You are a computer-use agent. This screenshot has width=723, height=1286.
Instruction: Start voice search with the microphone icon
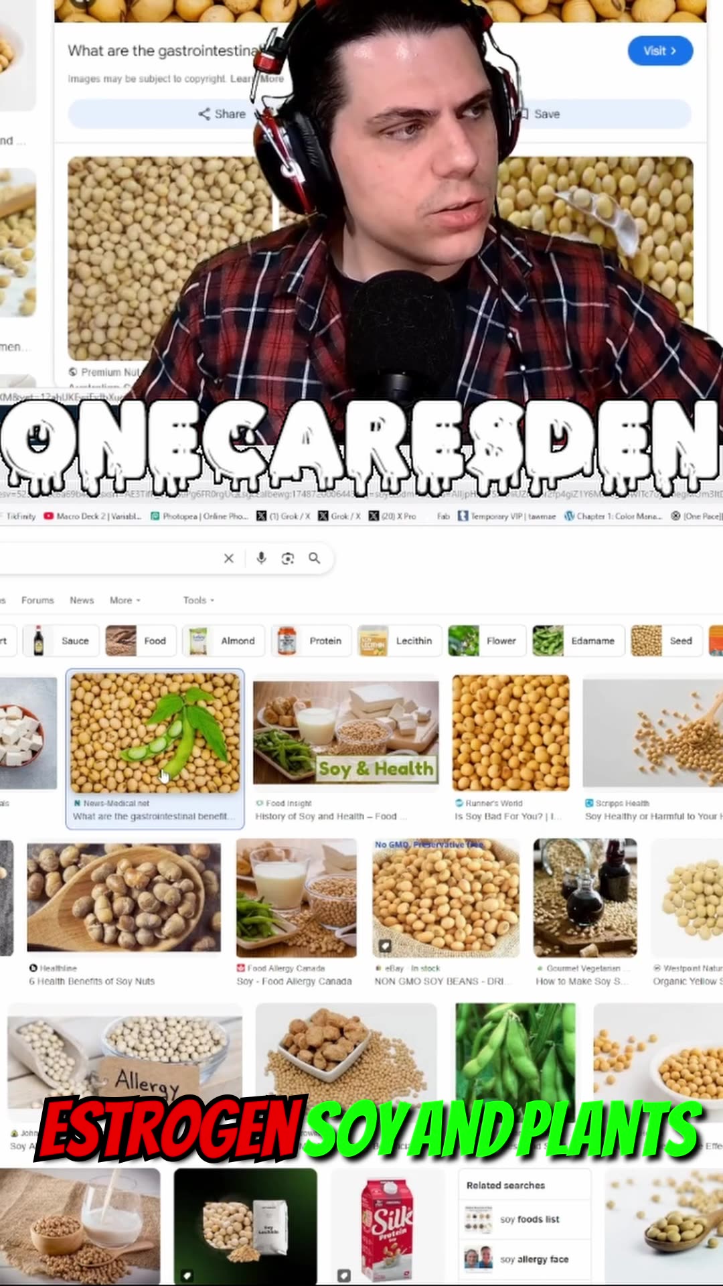point(261,558)
